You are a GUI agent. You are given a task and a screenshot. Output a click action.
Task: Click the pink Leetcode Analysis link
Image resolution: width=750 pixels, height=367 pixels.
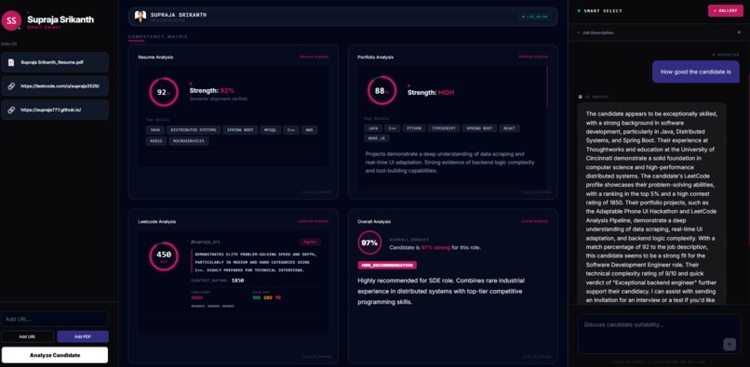313,221
